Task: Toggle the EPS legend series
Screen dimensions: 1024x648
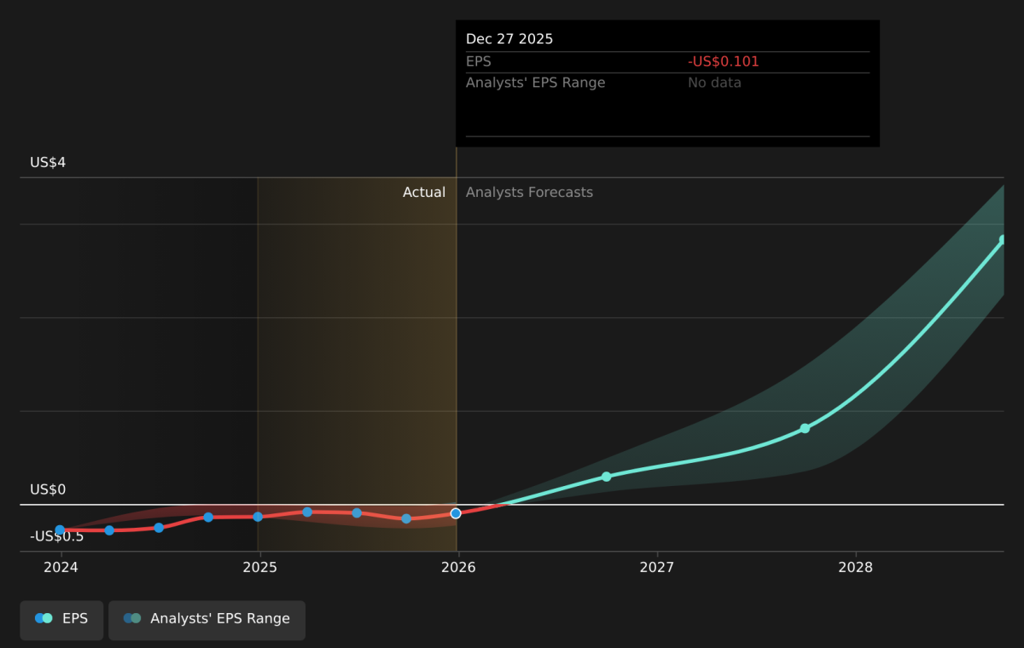Action: click(61, 620)
